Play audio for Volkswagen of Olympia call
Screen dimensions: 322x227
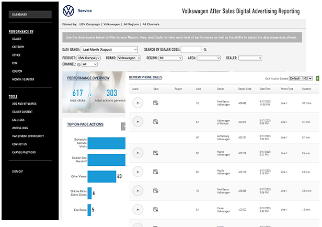click(x=138, y=122)
